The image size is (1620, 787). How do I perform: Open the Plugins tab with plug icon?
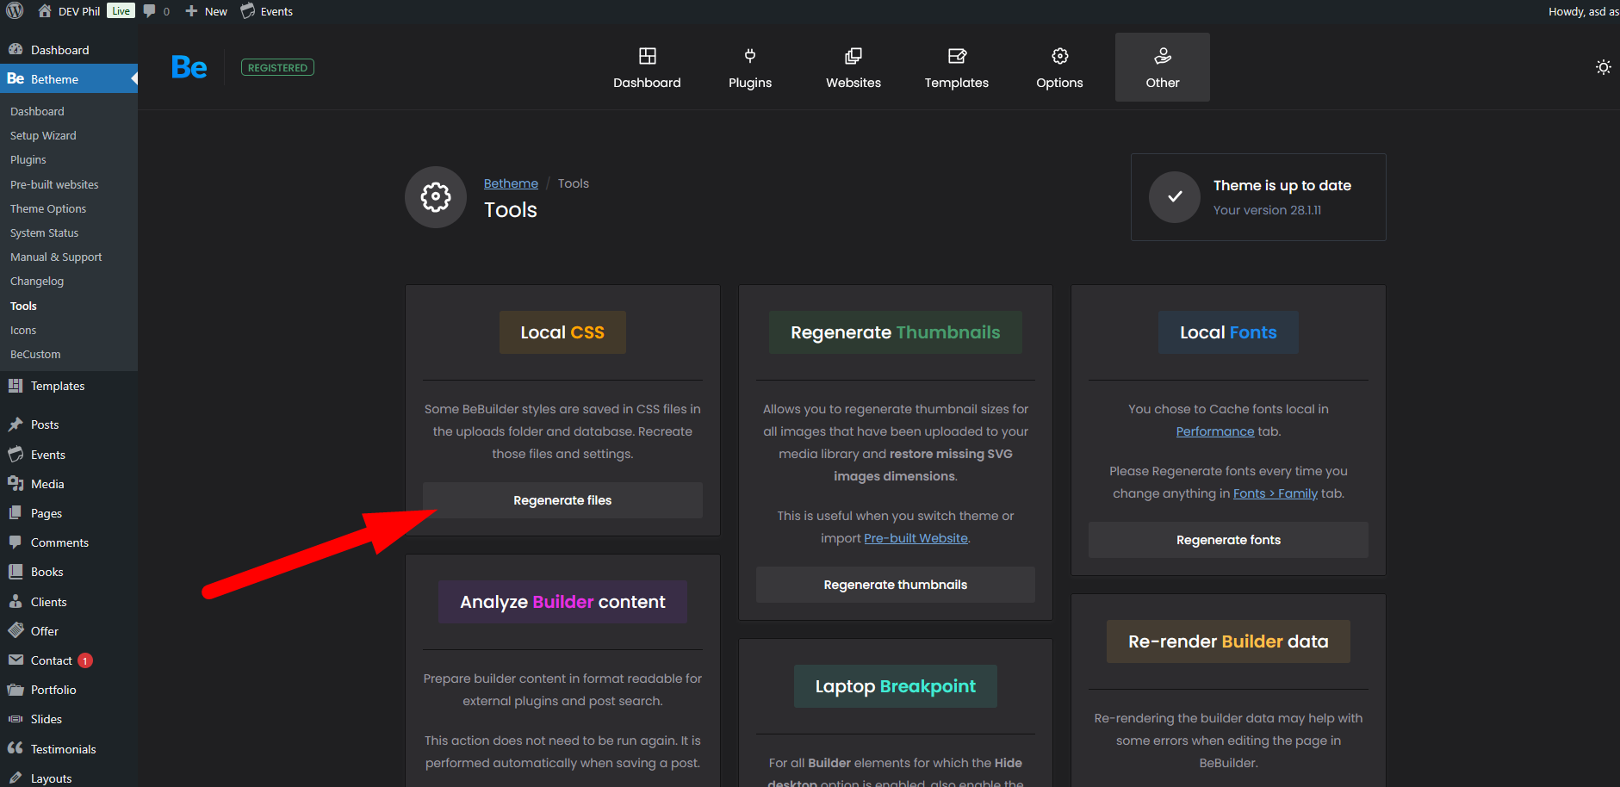749,68
